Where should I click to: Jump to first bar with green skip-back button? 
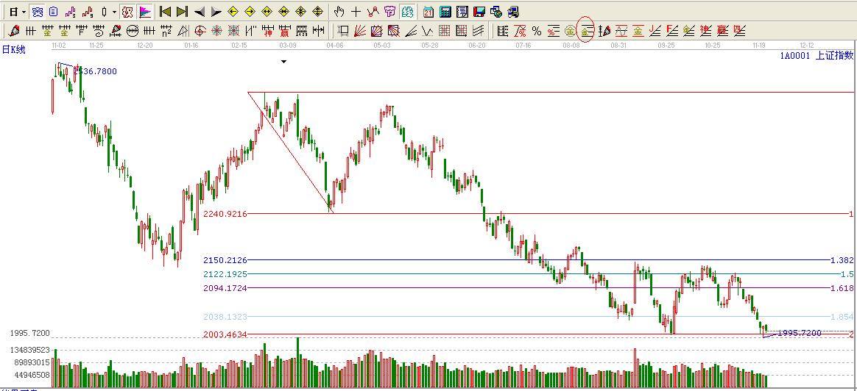click(165, 12)
